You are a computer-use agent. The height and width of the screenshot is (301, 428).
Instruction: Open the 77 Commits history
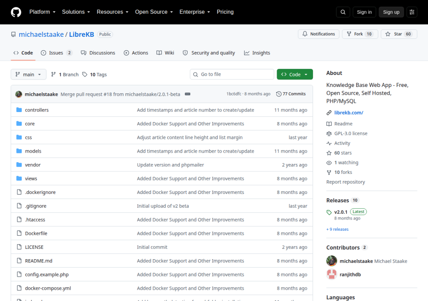[291, 94]
